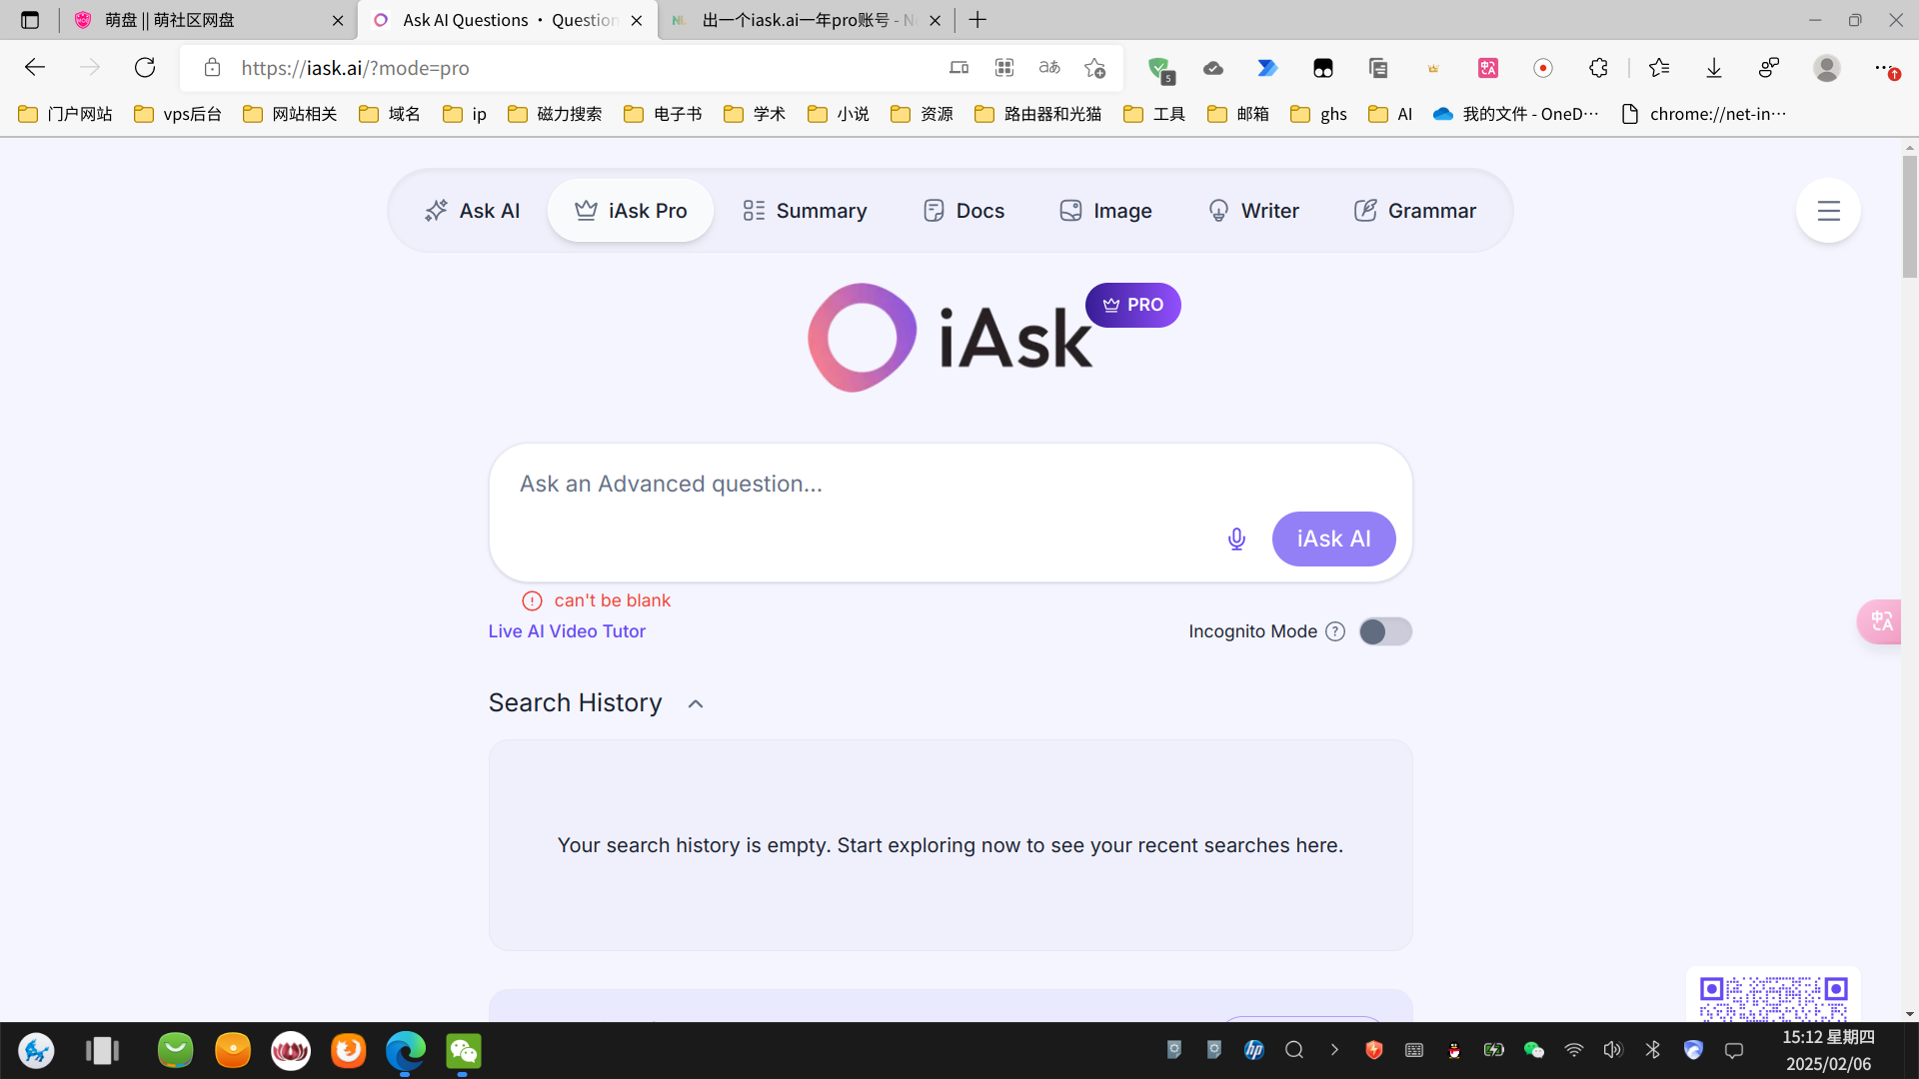Image resolution: width=1919 pixels, height=1079 pixels.
Task: Open the hamburger menu button
Action: pyautogui.click(x=1828, y=211)
